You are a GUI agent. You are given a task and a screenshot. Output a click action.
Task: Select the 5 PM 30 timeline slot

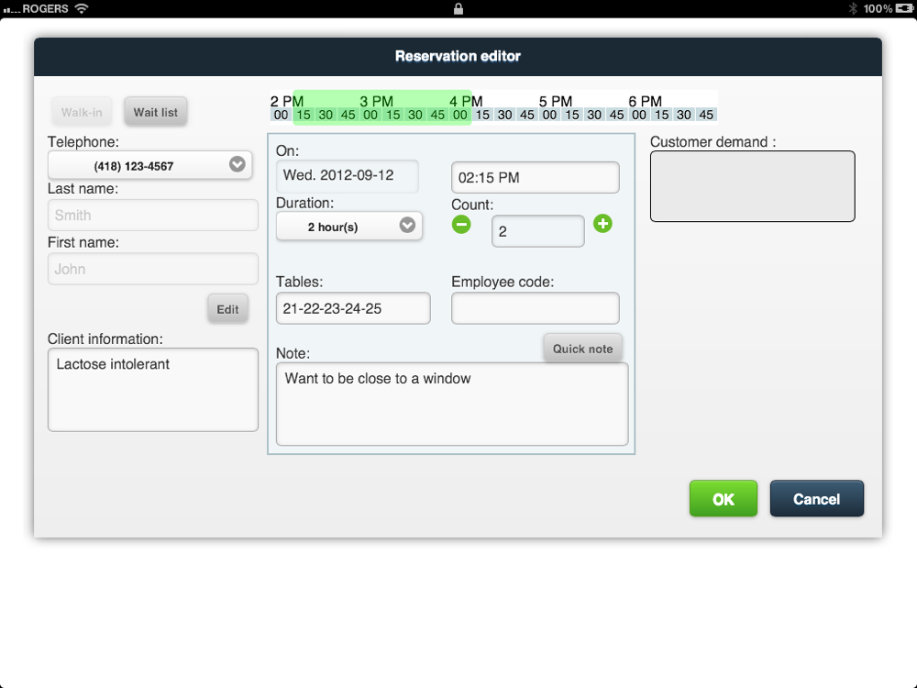click(594, 115)
